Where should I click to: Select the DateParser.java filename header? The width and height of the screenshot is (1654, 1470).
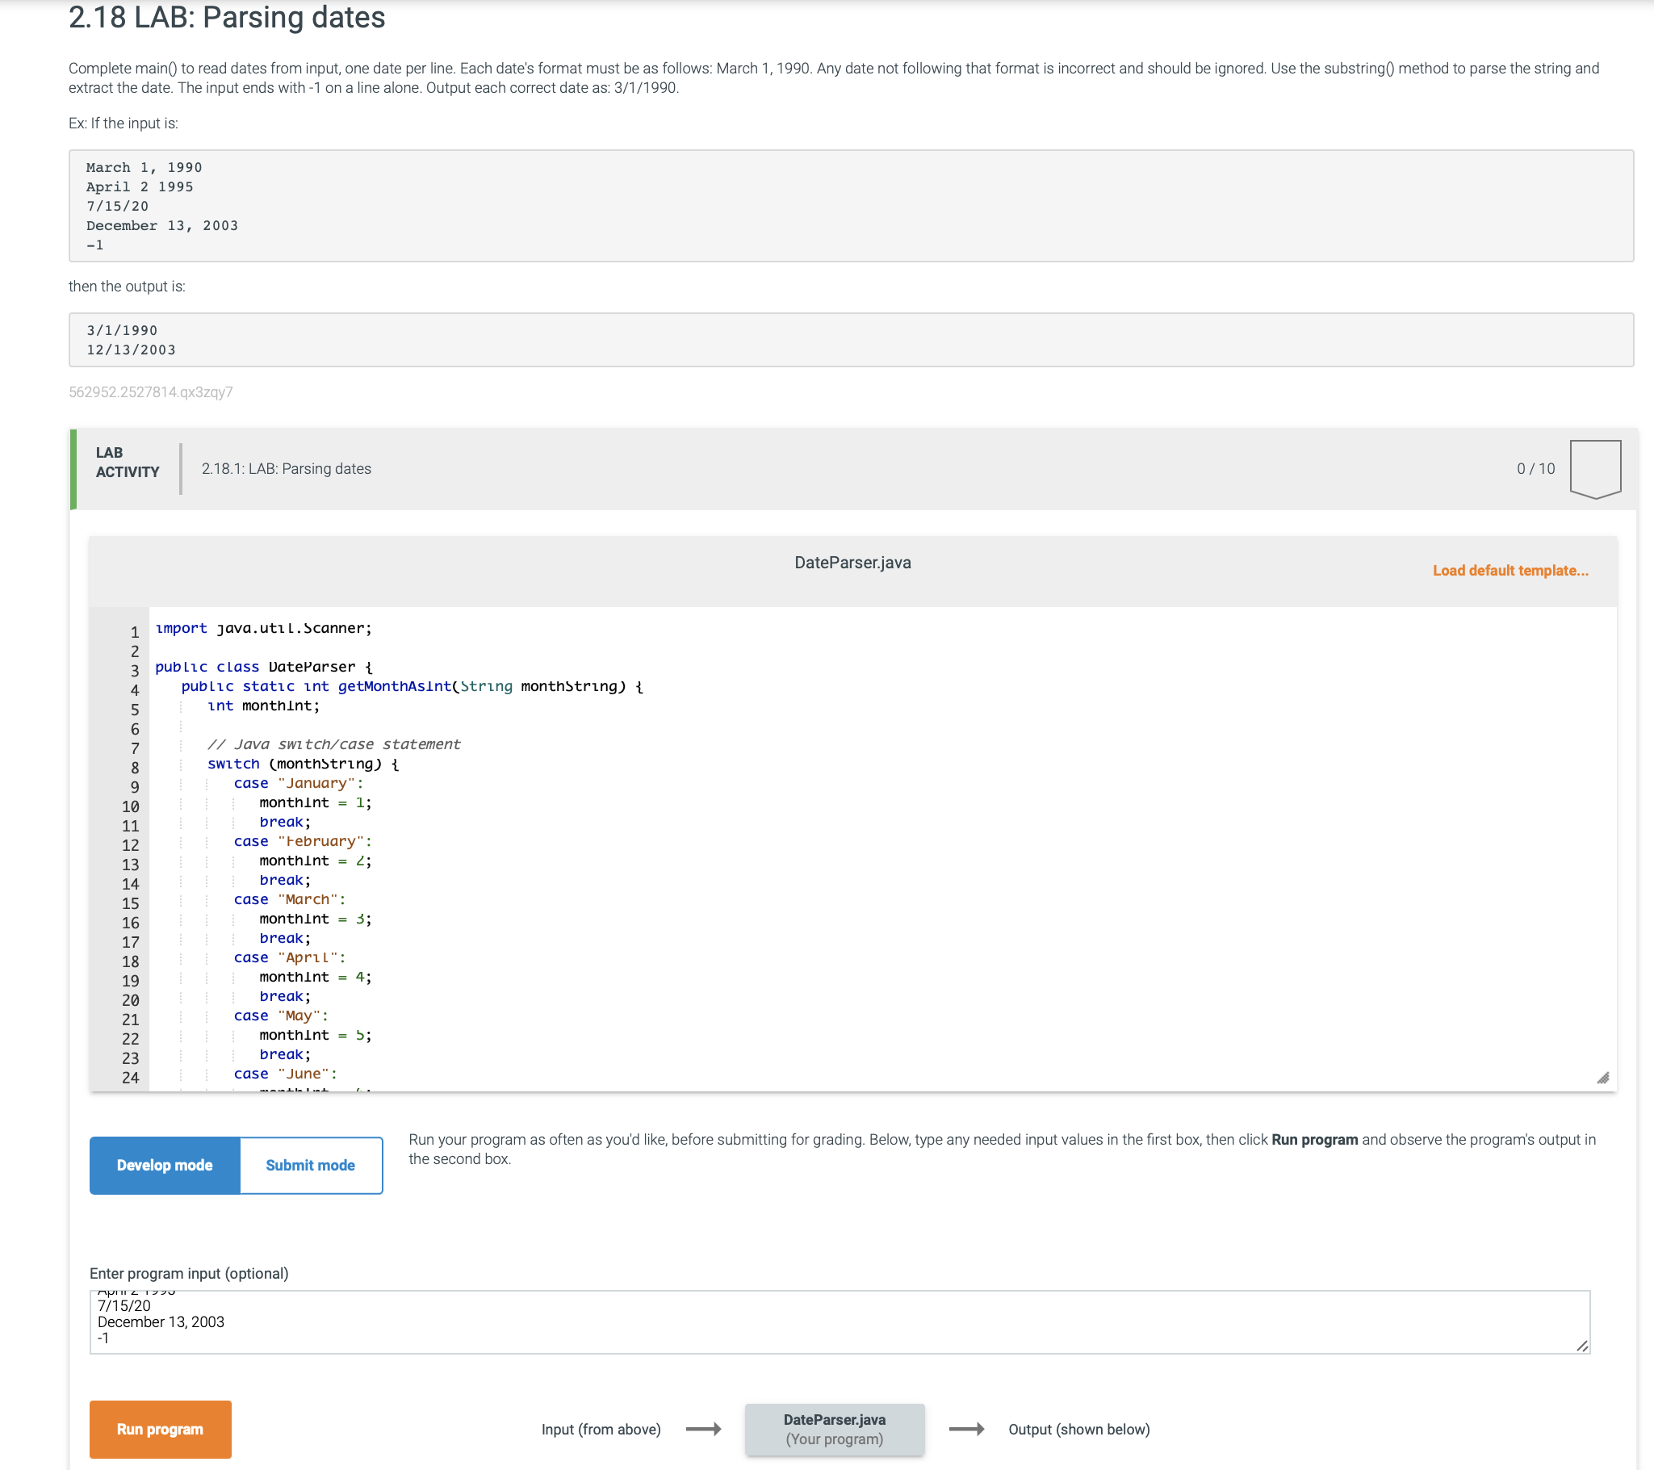pos(852,563)
